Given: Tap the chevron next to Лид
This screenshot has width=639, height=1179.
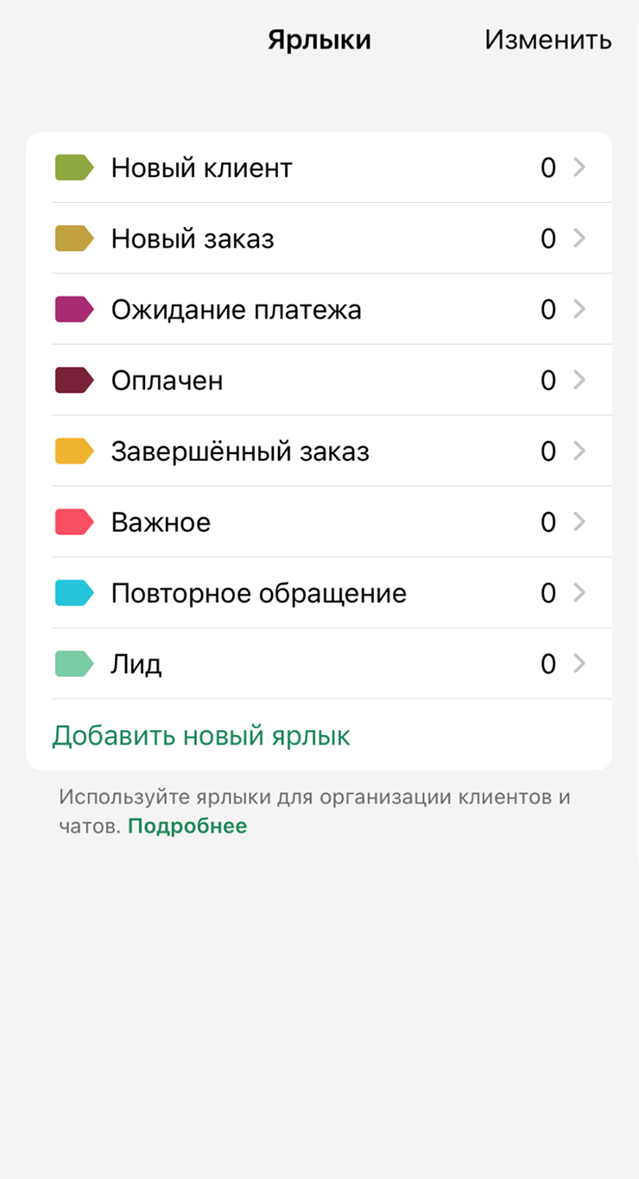Looking at the screenshot, I should point(579,664).
